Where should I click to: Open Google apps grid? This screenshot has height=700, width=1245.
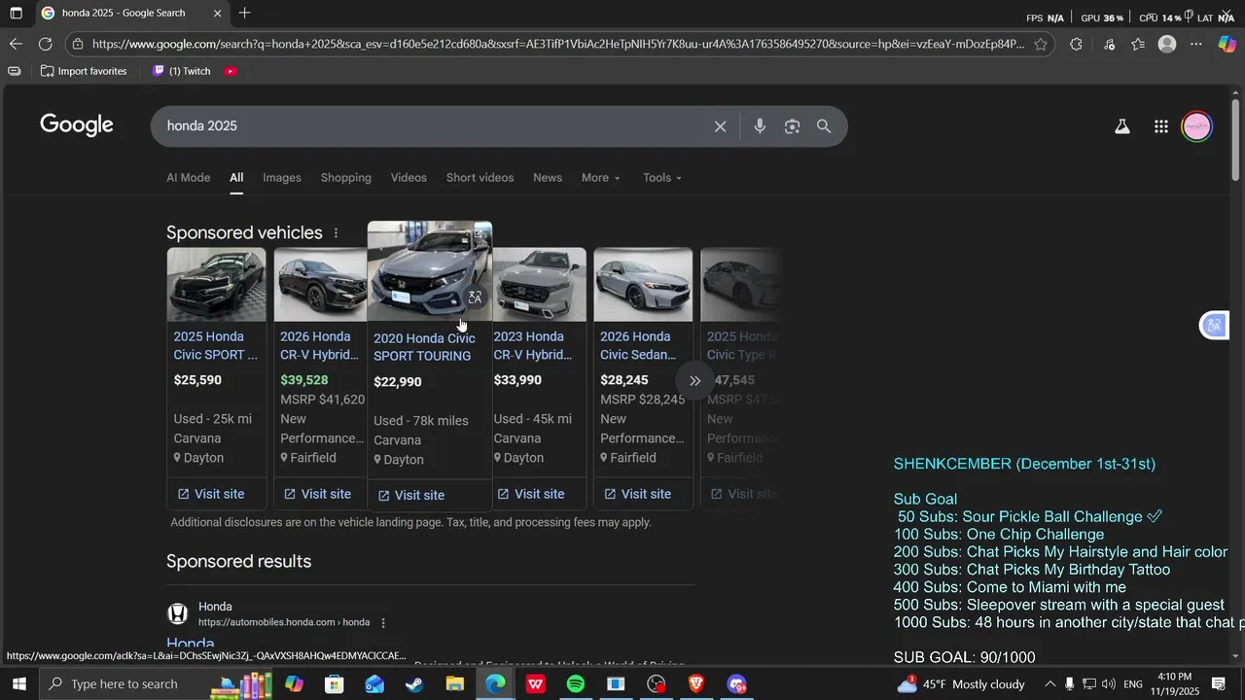tap(1161, 126)
